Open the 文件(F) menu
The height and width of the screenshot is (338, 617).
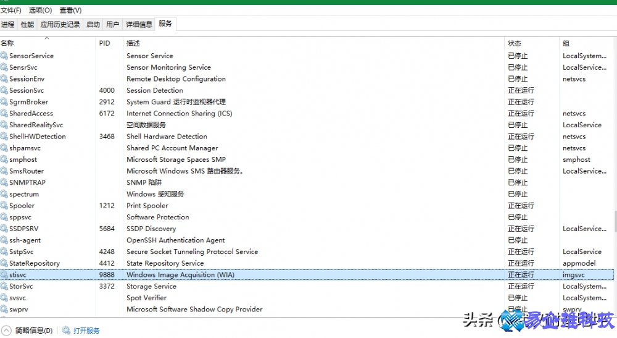(11, 11)
